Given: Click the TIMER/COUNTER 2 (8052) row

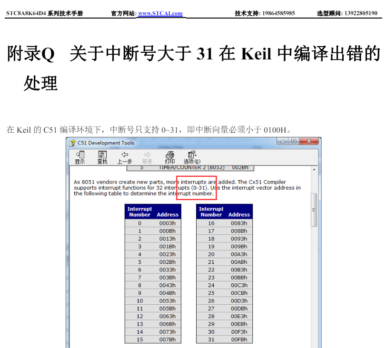Looking at the screenshot, I should 190,168.
